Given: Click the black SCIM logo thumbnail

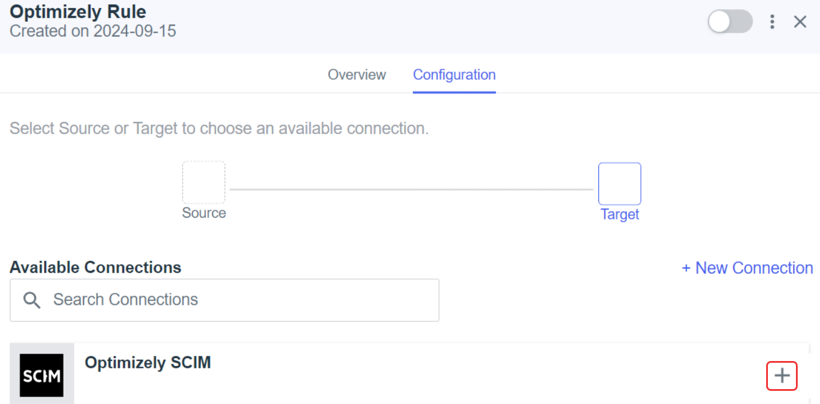Looking at the screenshot, I should coord(42,375).
